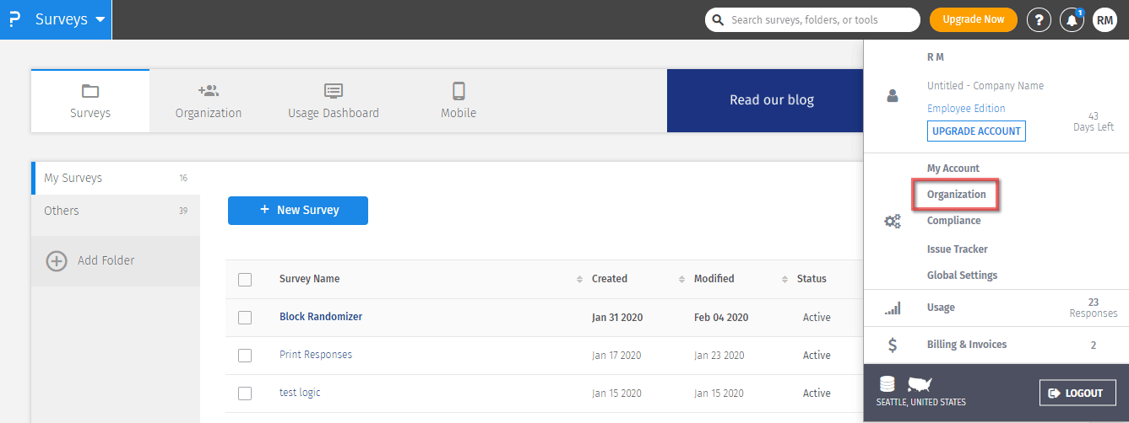The image size is (1129, 423).
Task: Click the 23 Responses count
Action: tap(1094, 308)
